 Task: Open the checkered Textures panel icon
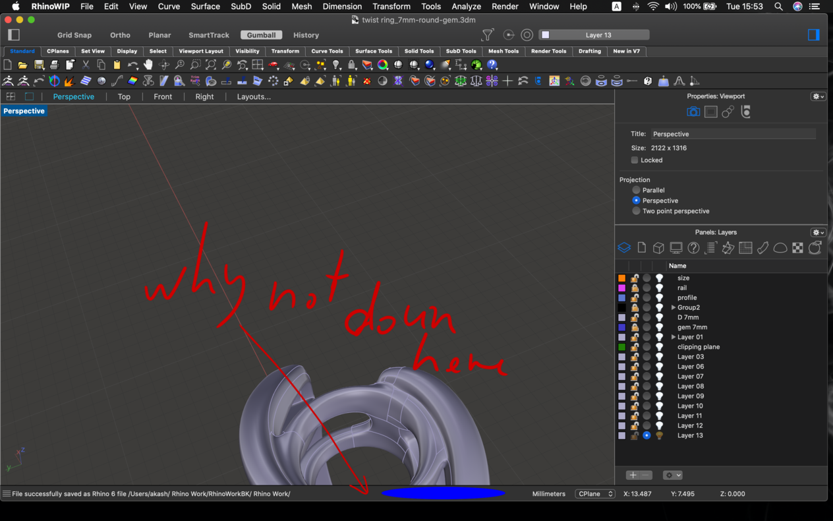(797, 248)
